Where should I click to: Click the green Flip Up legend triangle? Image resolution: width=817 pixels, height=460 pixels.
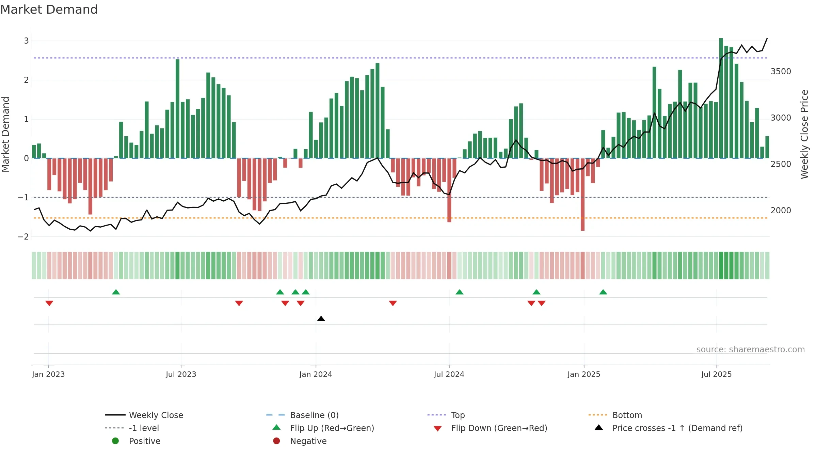277,427
